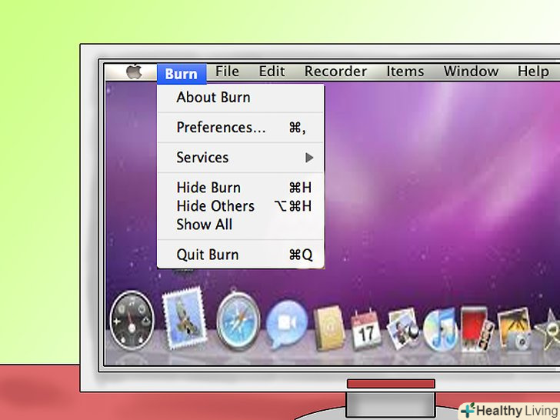The image size is (560, 420).
Task: Open the Window menu
Action: coord(471,72)
